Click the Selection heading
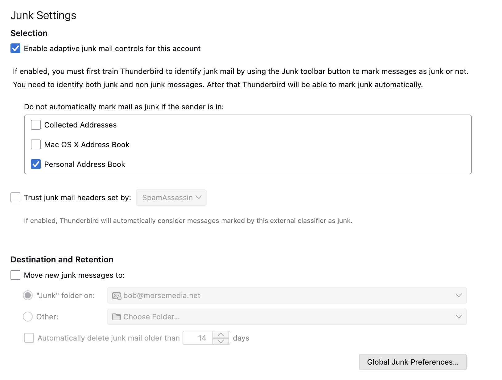Screen dimensions: 502x380 click(29, 33)
